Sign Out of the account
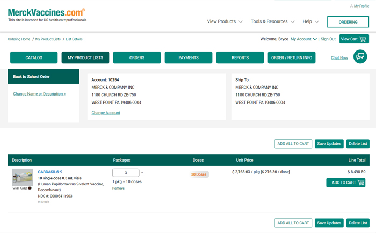Image resolution: width=376 pixels, height=233 pixels. click(x=328, y=39)
